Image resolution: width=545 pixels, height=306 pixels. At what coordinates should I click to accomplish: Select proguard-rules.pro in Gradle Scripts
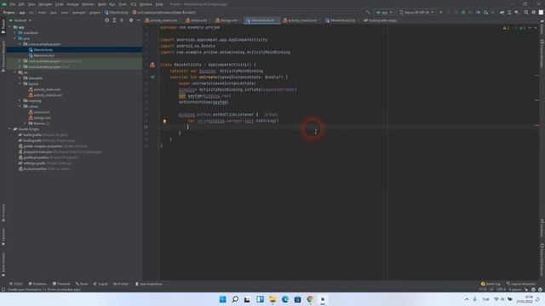pyautogui.click(x=60, y=151)
